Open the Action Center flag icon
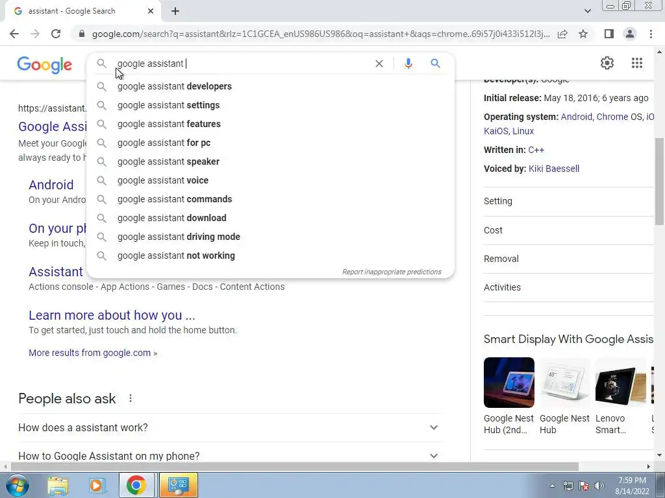This screenshot has width=665, height=498. pos(584,486)
